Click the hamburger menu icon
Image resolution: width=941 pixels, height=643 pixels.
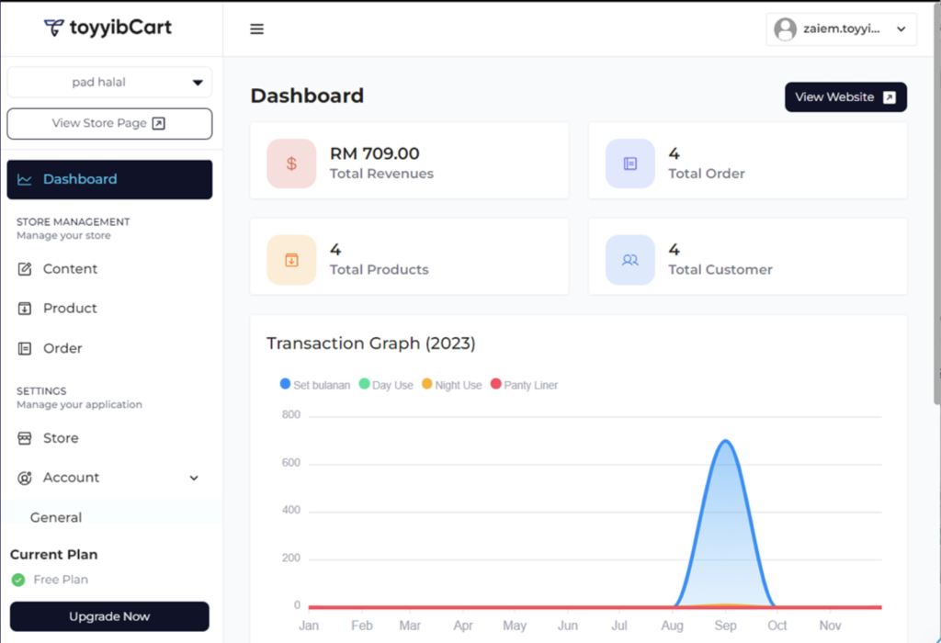tap(257, 29)
